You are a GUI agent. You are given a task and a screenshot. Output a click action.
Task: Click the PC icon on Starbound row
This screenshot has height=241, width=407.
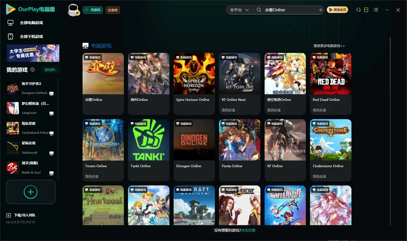point(51,153)
